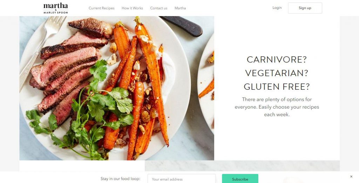
Task: Select the Martha navigation link
Action: tap(180, 8)
